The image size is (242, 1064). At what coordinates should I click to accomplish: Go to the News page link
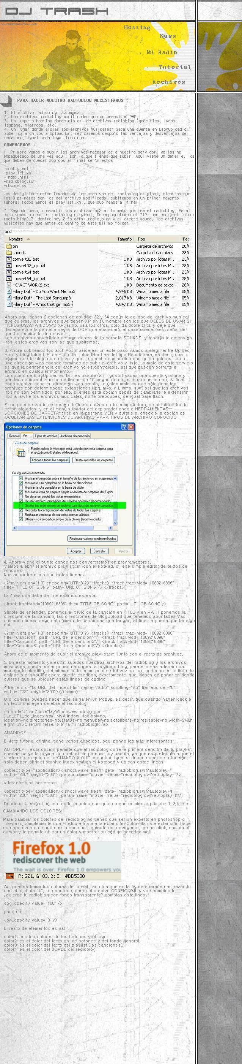(x=168, y=36)
